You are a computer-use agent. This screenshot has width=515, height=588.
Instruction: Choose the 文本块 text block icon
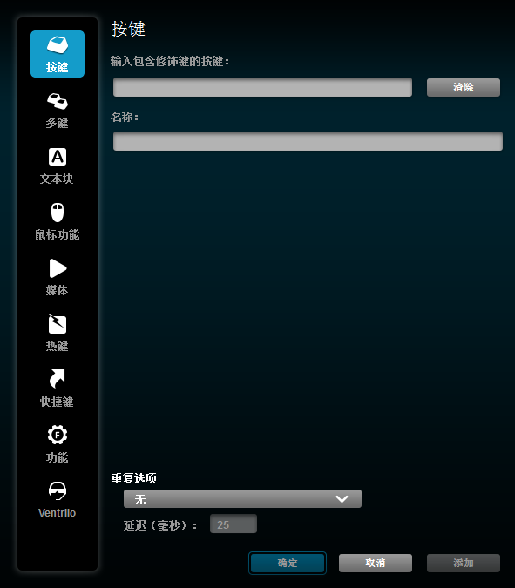(58, 157)
